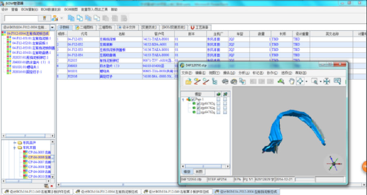The height and width of the screenshot is (195, 367).
Task: Click the print icon in viewer toolbar
Action: (225, 81)
